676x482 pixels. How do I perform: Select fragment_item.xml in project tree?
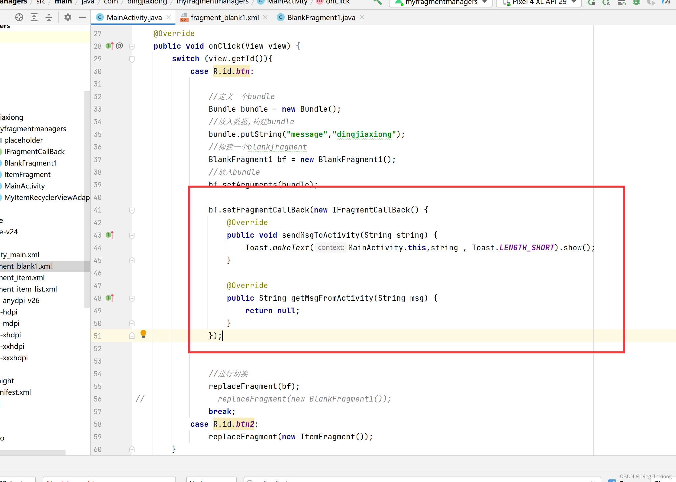[22, 278]
